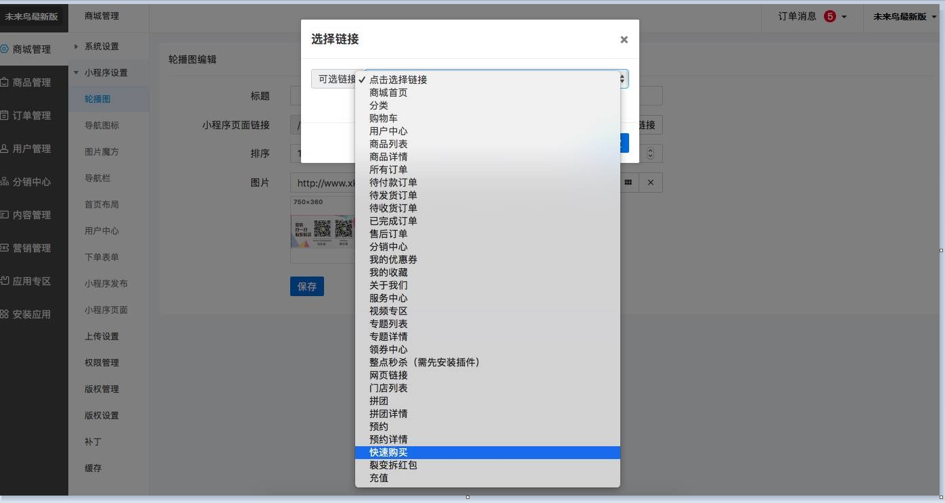Click the grid icon beside the image field

[628, 183]
